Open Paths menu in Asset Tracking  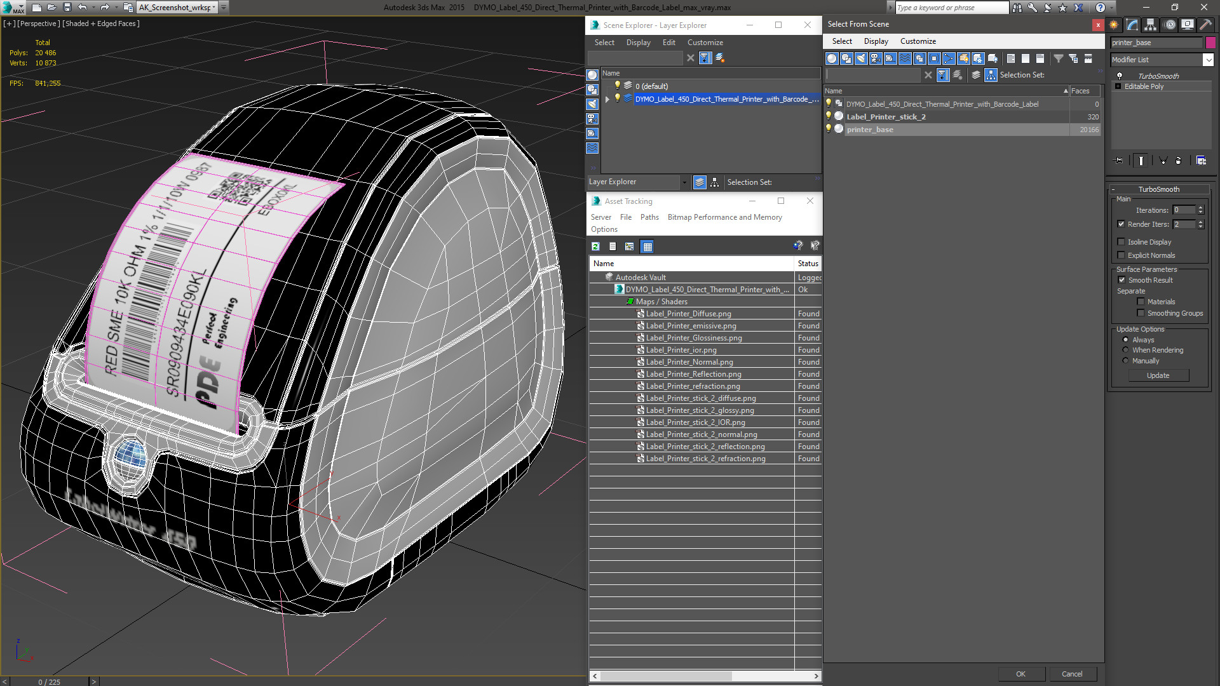pyautogui.click(x=649, y=217)
